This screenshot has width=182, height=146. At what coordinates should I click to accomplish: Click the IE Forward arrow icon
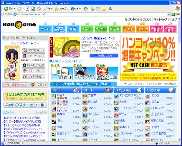click(19, 9)
